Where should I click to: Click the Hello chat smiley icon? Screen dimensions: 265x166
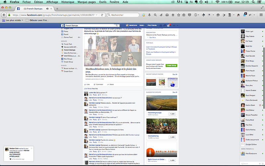218,15
